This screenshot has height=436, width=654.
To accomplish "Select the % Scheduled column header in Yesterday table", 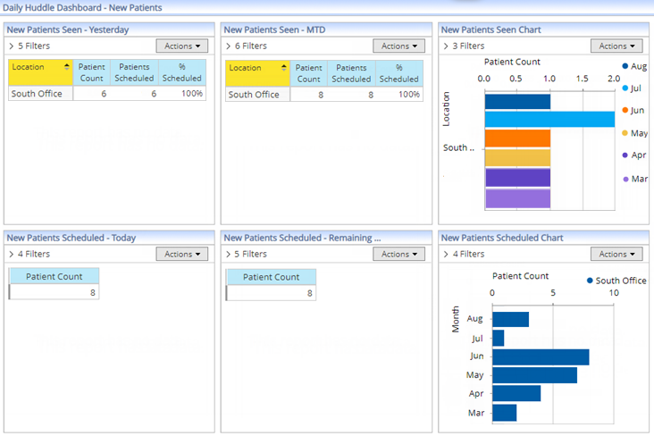I will point(182,72).
